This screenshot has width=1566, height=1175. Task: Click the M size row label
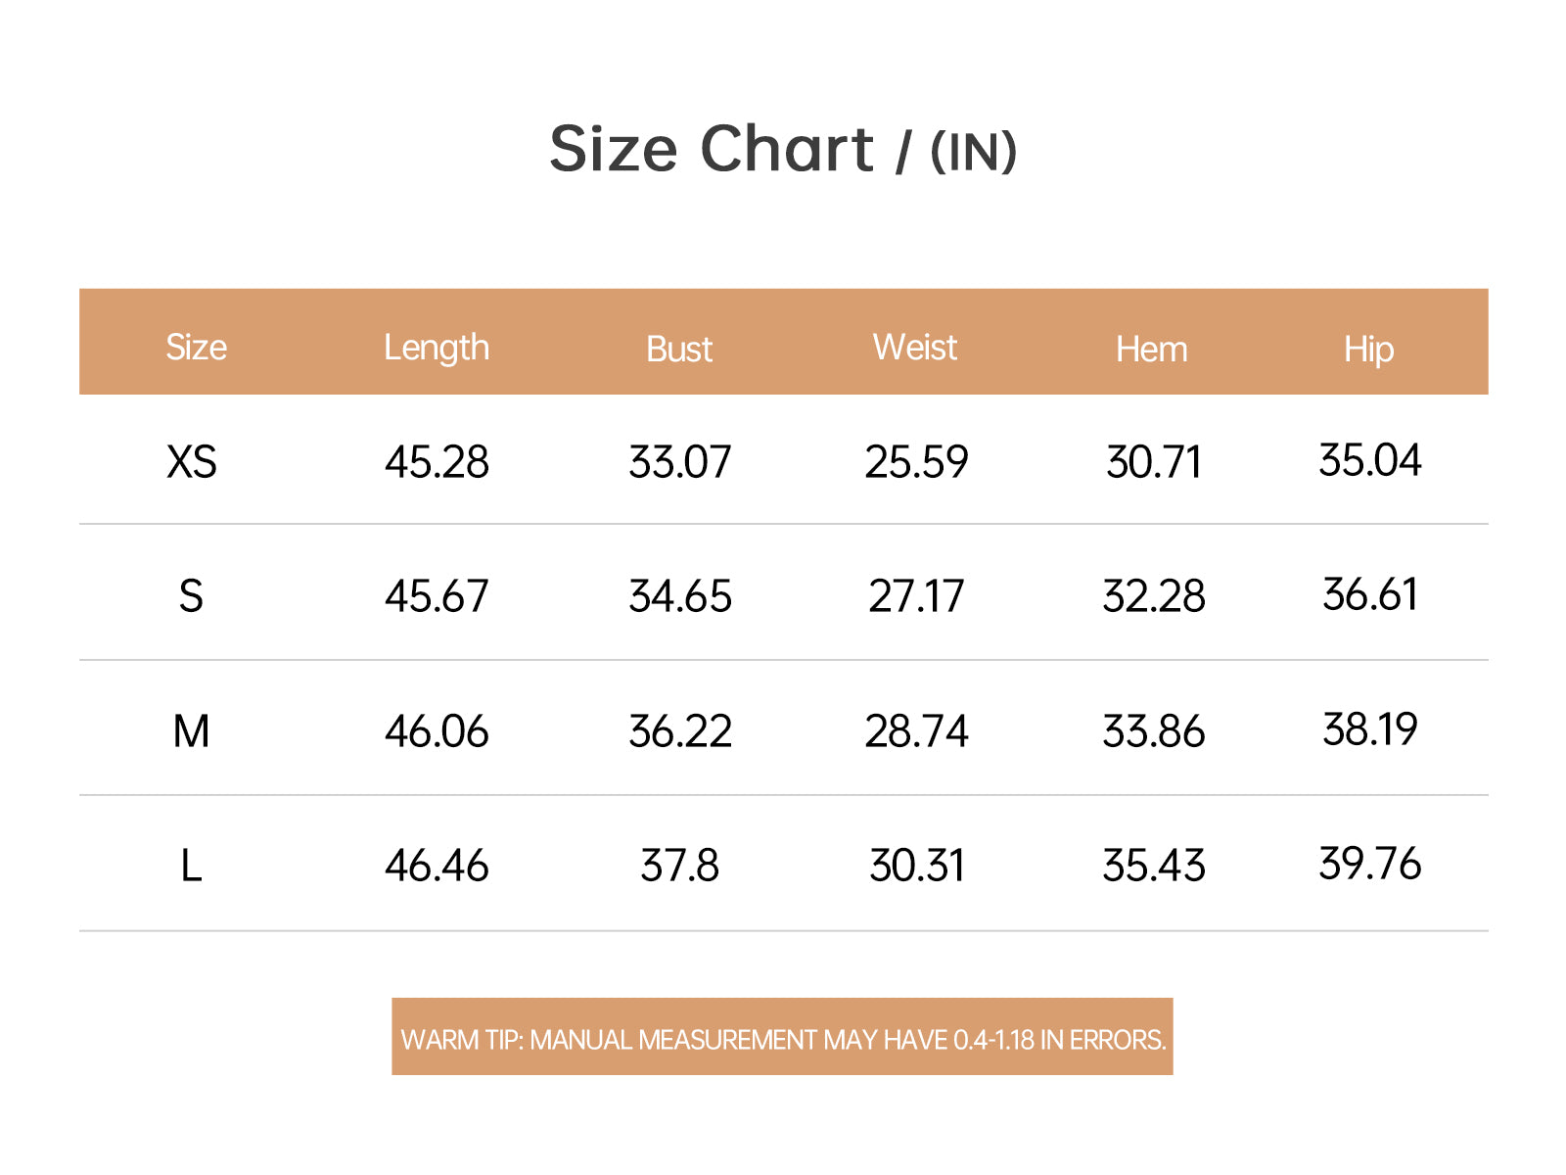pyautogui.click(x=191, y=731)
